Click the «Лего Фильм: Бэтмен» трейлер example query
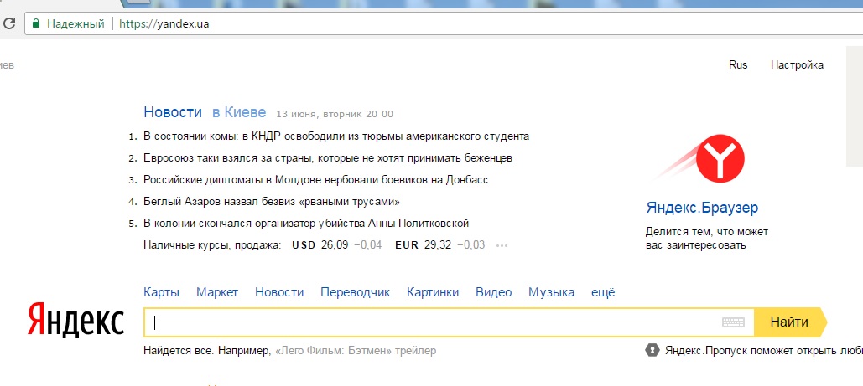The image size is (863, 386). (356, 350)
